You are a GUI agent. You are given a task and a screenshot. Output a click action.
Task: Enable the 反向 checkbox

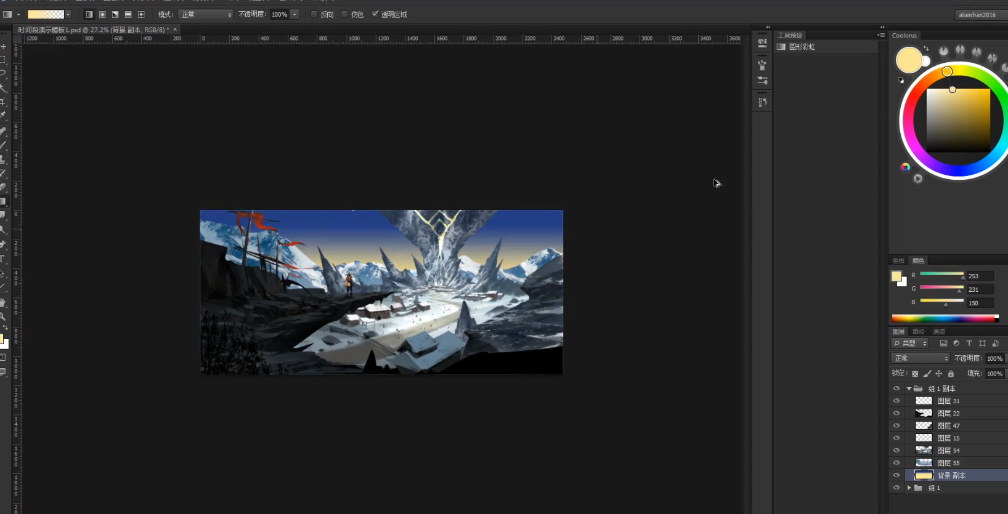[314, 14]
